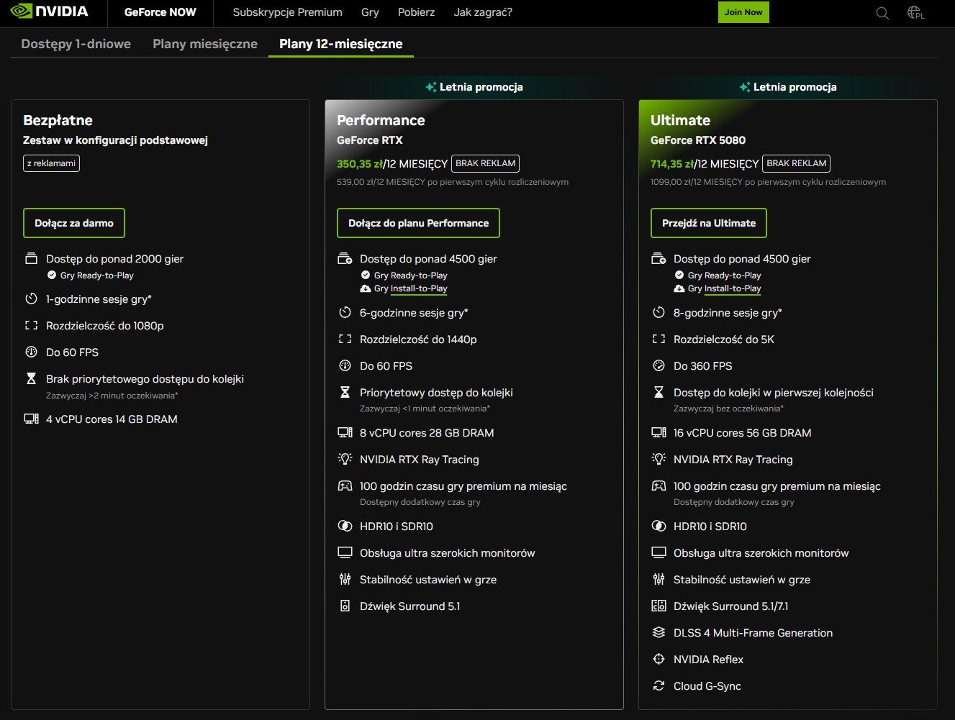Image resolution: width=955 pixels, height=720 pixels.
Task: Open 'Jak zagrać?' menu item
Action: [483, 12]
